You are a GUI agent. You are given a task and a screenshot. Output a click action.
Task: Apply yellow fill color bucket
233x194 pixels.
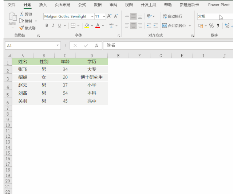point(87,25)
